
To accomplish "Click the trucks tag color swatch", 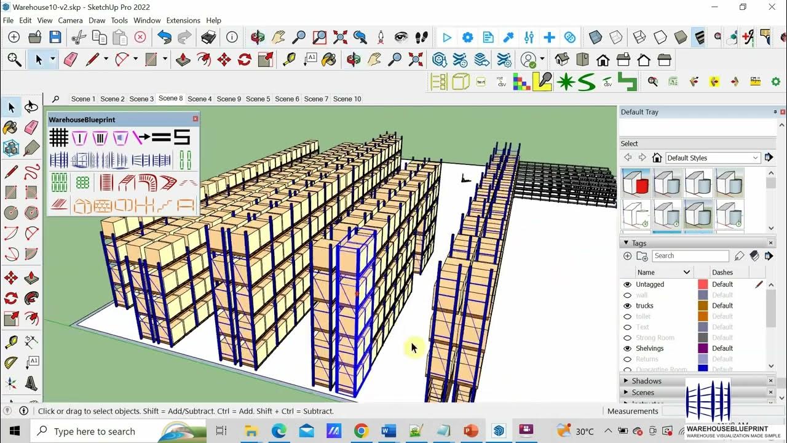I will point(703,306).
